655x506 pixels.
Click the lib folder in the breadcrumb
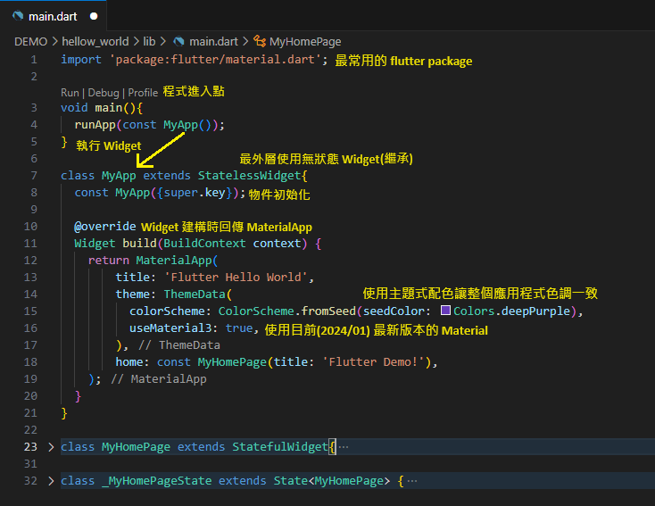click(149, 41)
